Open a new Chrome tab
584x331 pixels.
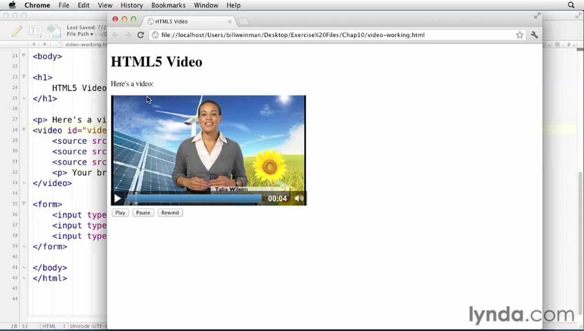[243, 22]
